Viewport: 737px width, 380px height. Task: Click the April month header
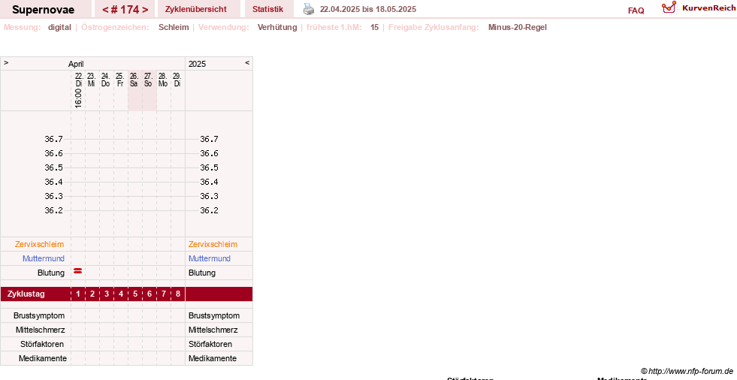(x=76, y=64)
